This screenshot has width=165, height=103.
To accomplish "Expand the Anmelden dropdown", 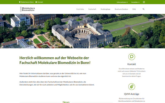I will click(x=135, y=2).
